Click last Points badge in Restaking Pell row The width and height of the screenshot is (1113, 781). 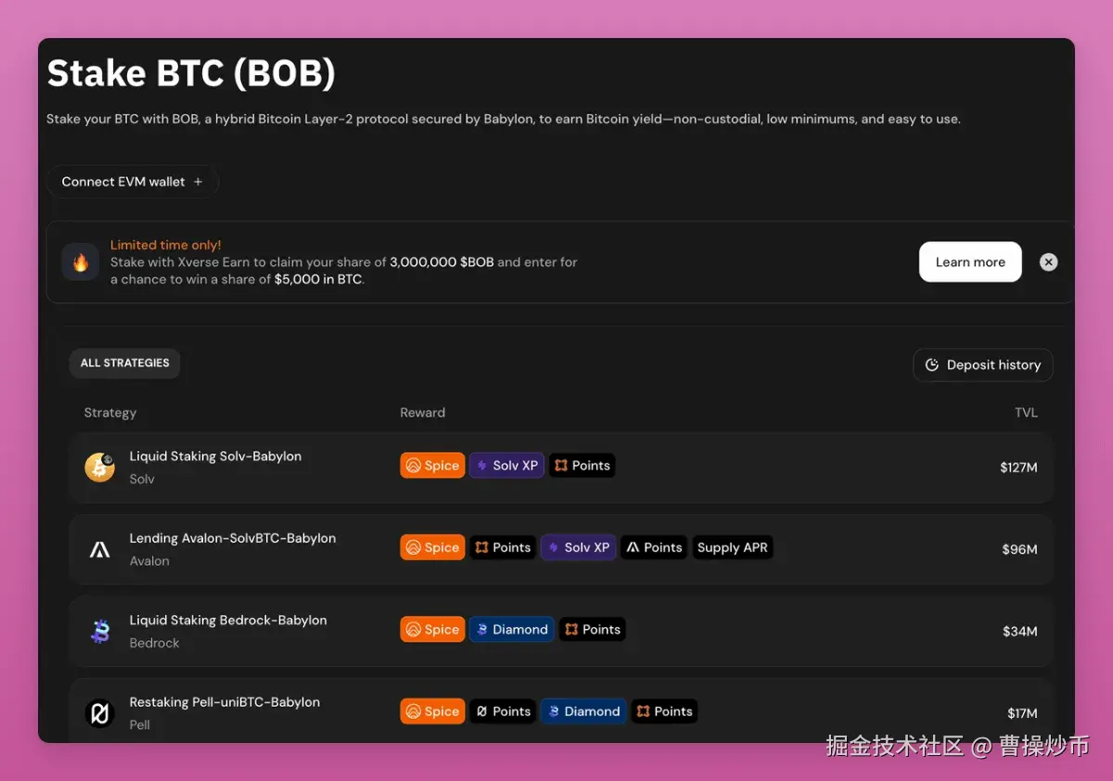coord(664,711)
